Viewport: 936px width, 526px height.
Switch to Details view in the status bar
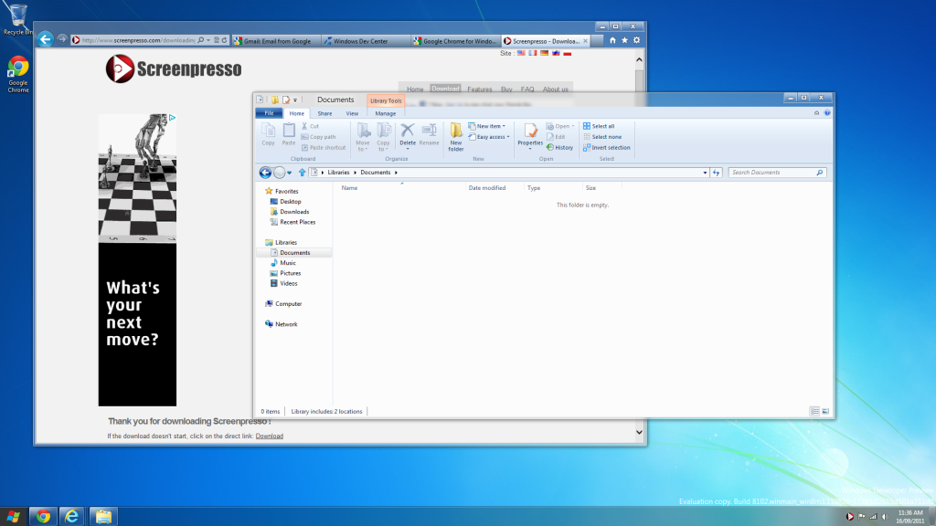pyautogui.click(x=814, y=411)
